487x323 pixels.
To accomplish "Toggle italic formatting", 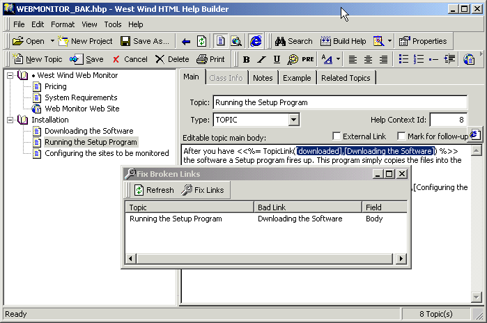I will pyautogui.click(x=261, y=59).
